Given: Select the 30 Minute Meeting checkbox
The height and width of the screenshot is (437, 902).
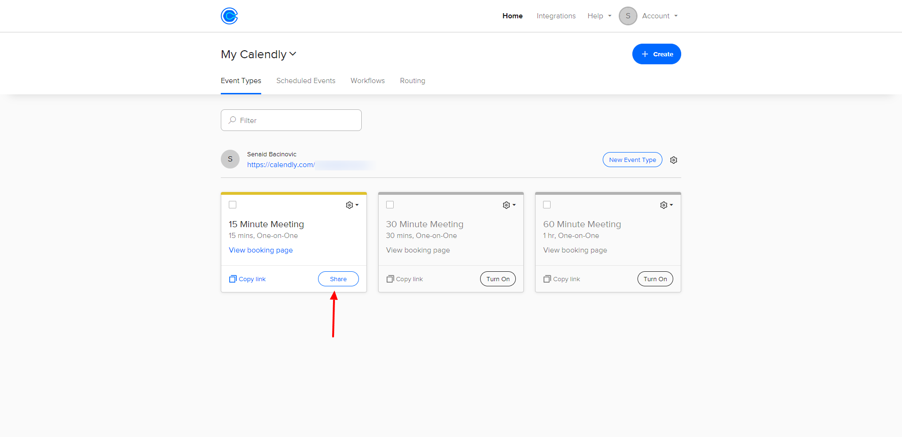Looking at the screenshot, I should 390,205.
